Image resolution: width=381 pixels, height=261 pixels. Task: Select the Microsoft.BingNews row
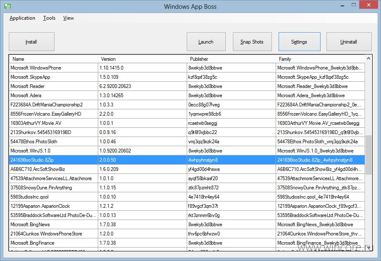point(187,225)
